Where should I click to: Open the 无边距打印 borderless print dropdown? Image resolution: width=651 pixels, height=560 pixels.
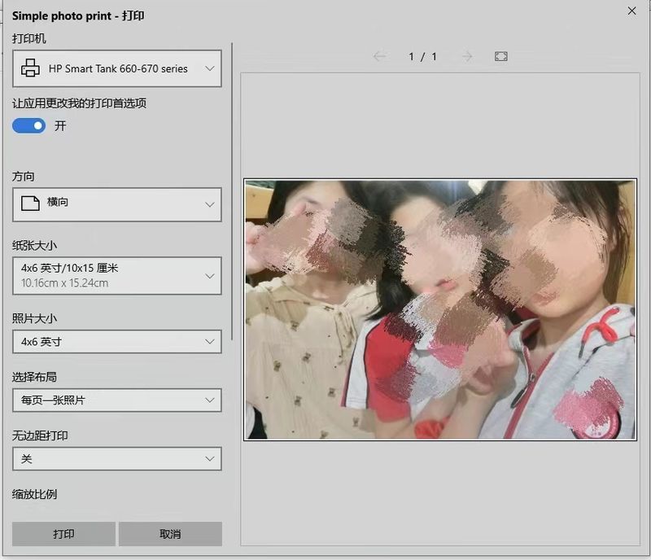pyautogui.click(x=116, y=459)
